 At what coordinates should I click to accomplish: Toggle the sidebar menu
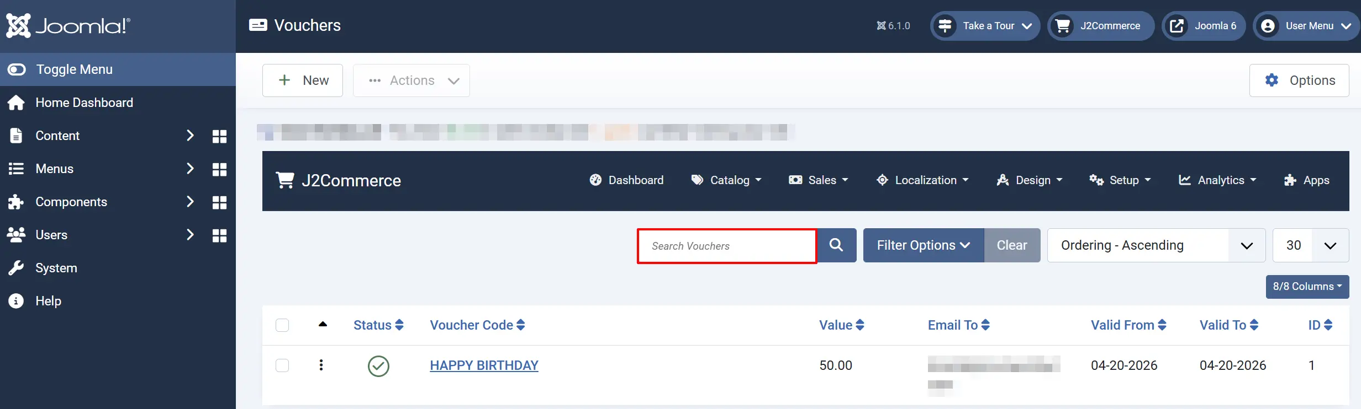[118, 69]
